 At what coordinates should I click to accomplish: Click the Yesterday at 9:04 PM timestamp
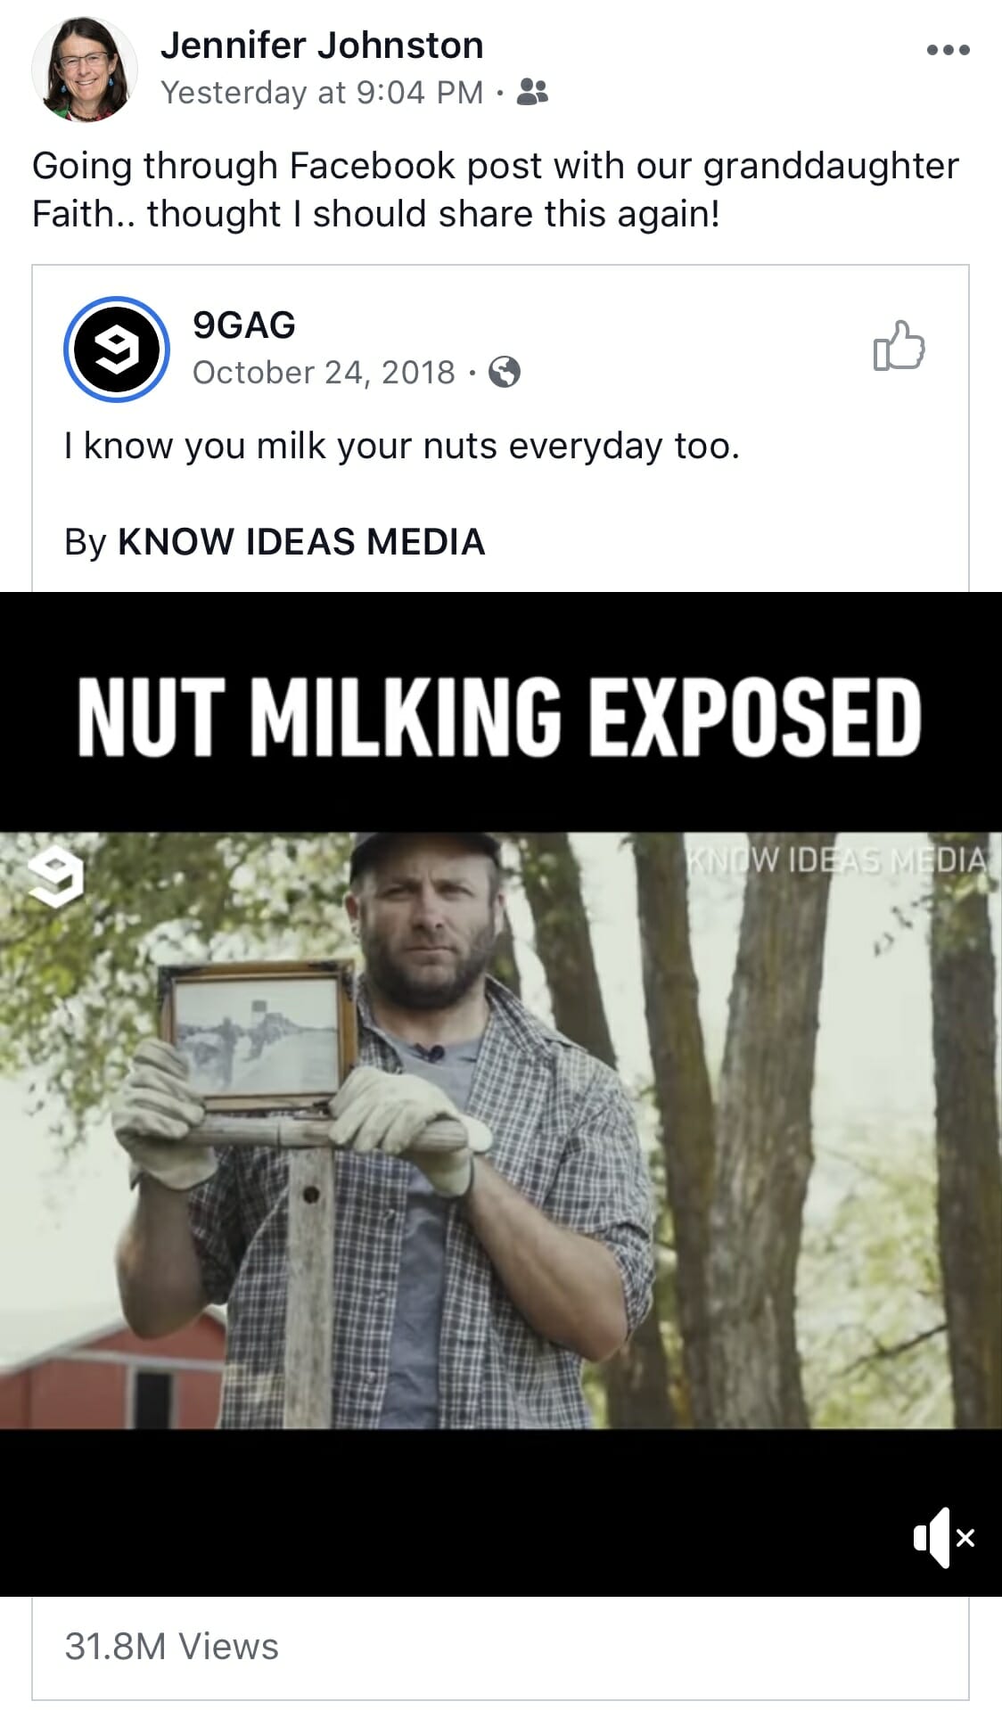(322, 92)
